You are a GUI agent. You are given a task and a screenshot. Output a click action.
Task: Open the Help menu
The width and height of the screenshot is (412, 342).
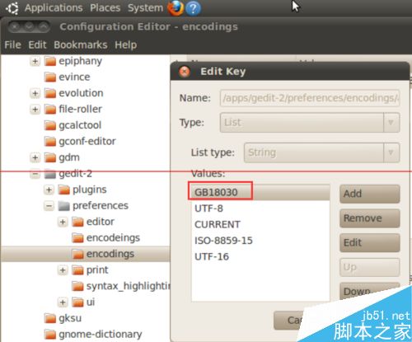tap(126, 45)
